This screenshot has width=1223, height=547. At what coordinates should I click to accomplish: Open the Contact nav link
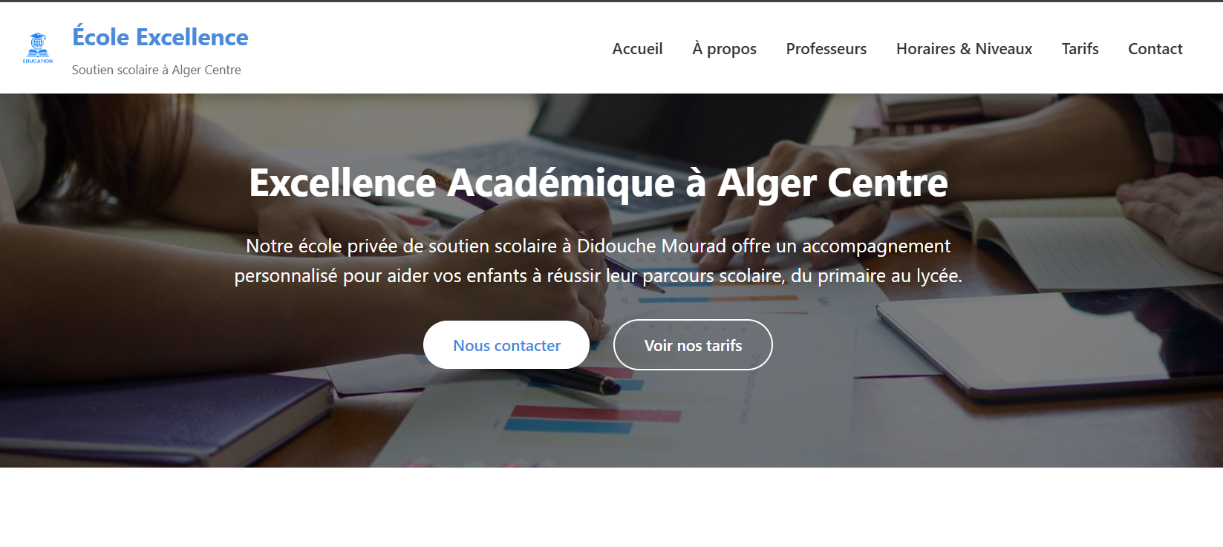(1155, 49)
